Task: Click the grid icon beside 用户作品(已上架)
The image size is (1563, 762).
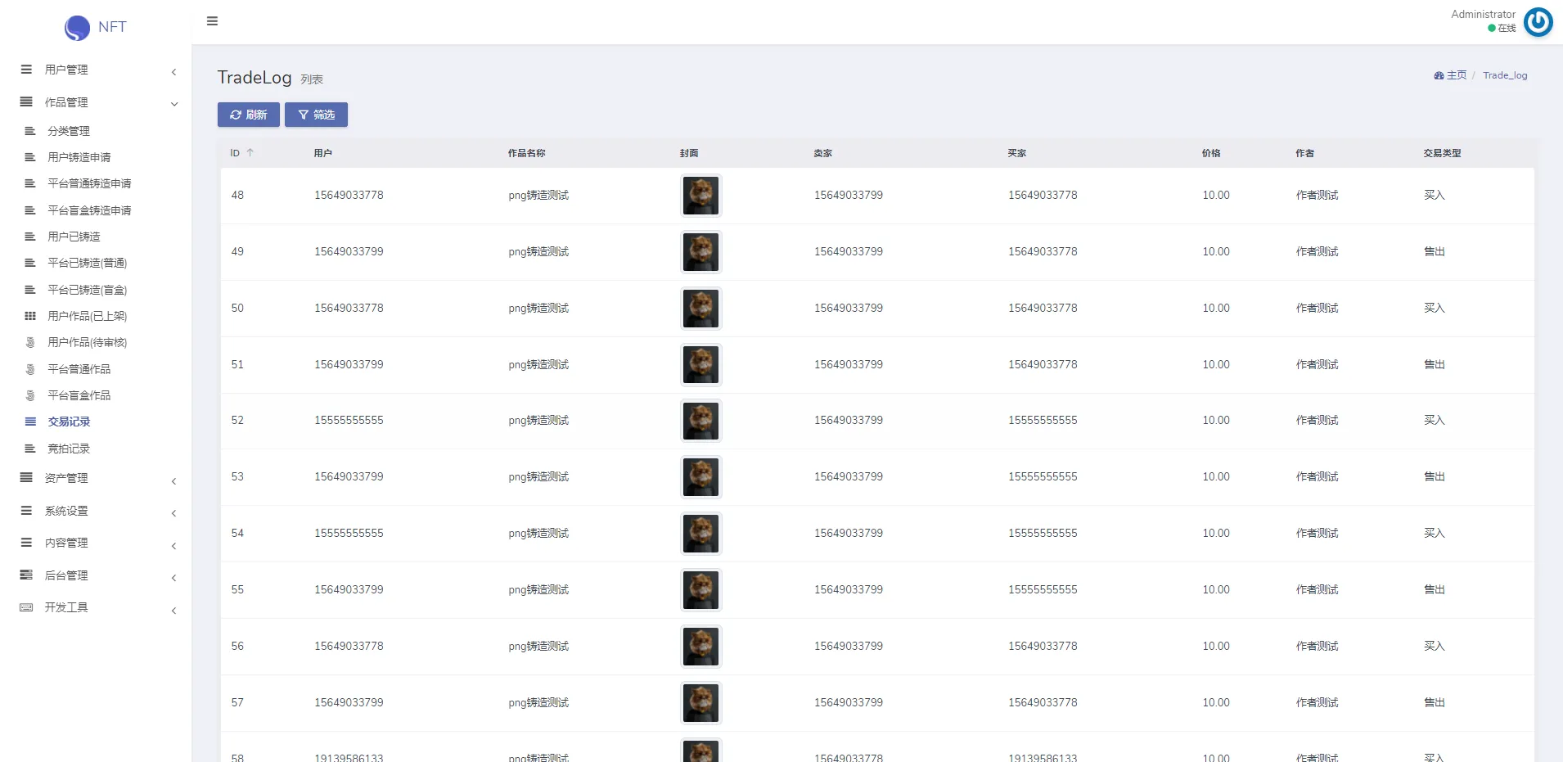Action: (x=30, y=316)
